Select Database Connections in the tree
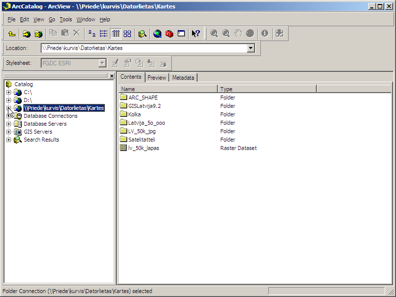396x297 pixels. [x=50, y=116]
